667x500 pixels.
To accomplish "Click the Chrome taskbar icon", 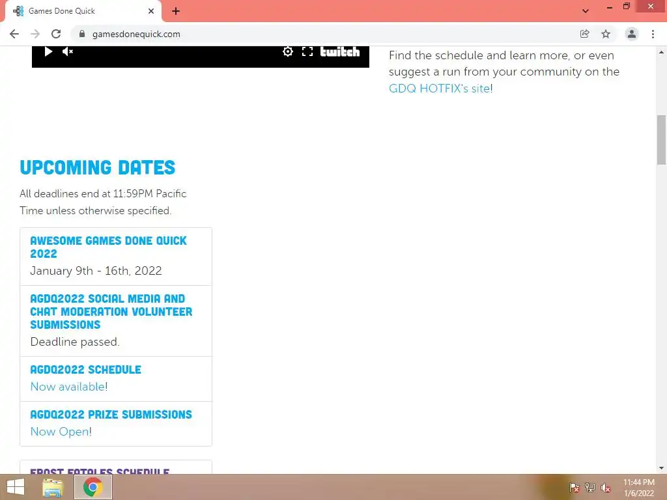I will pyautogui.click(x=93, y=487).
